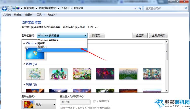The width and height of the screenshot is (190, 109).
Task: Click the Forward navigation arrow
Action: point(10,8)
